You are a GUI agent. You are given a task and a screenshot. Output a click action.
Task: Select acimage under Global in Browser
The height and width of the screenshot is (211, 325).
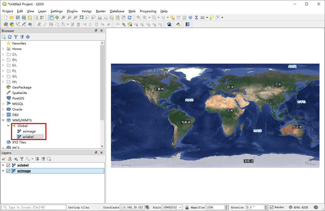pyautogui.click(x=29, y=131)
